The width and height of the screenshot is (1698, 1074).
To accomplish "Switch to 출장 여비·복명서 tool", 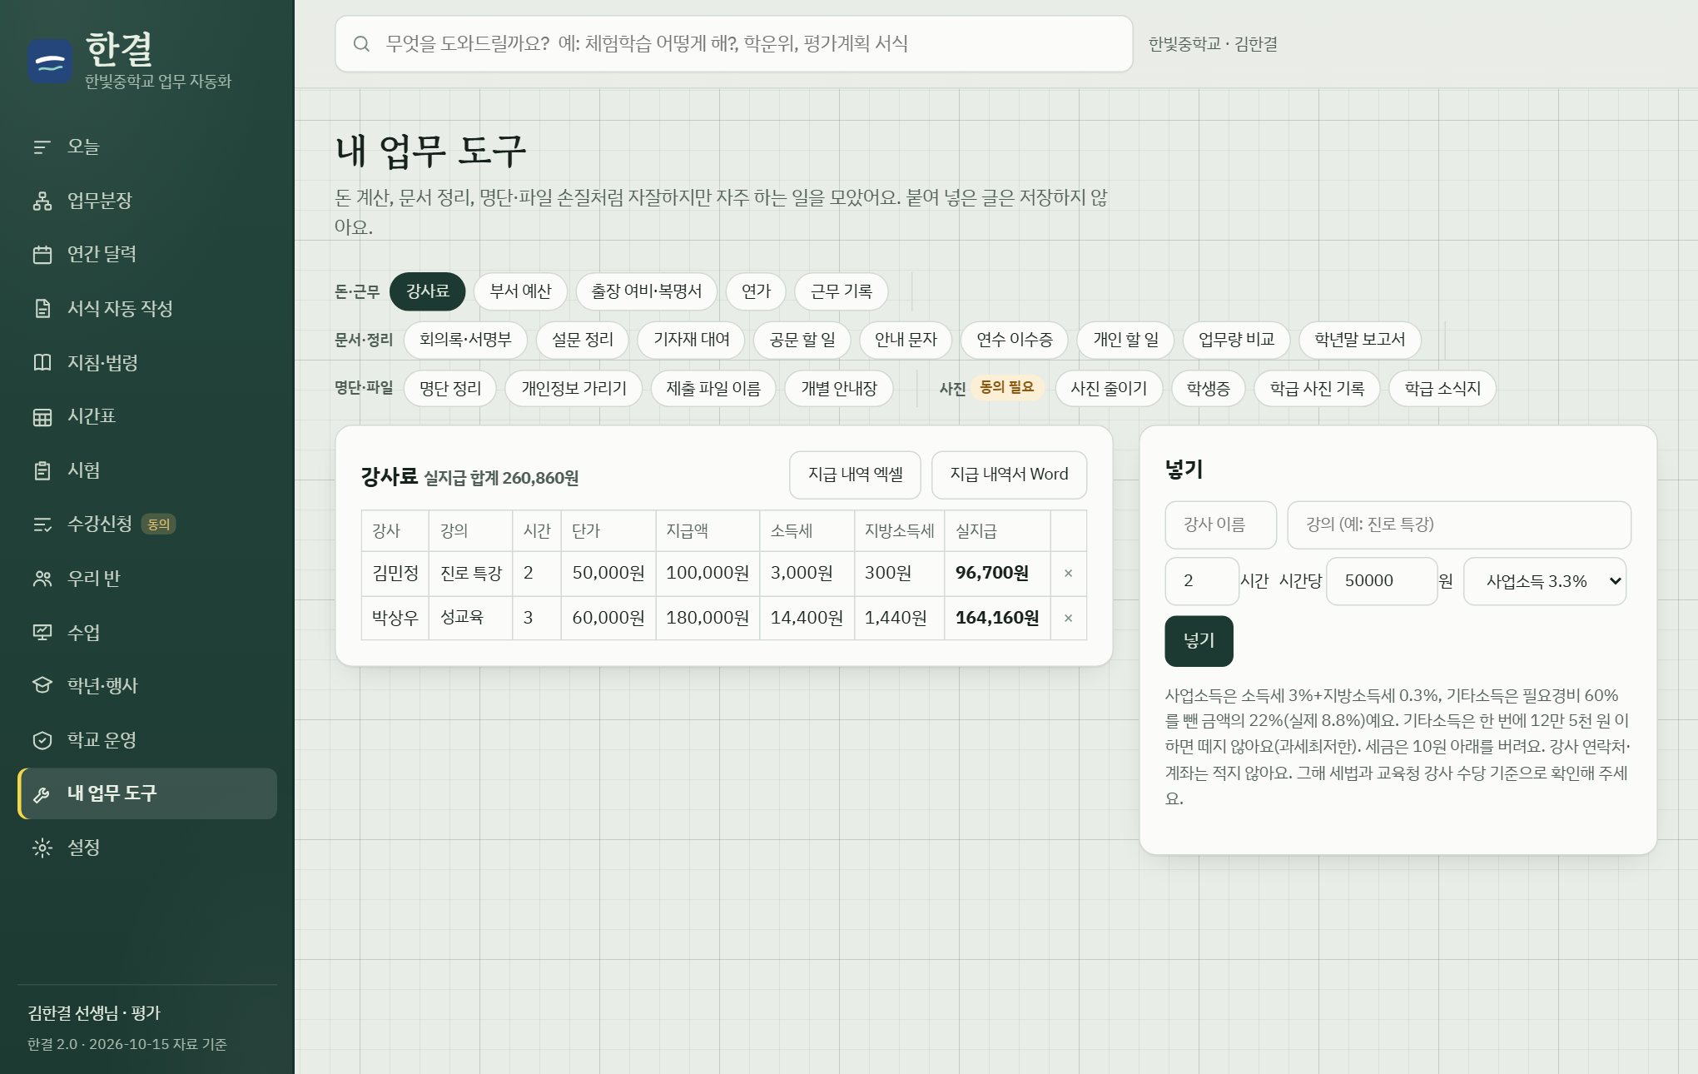I will 646,291.
